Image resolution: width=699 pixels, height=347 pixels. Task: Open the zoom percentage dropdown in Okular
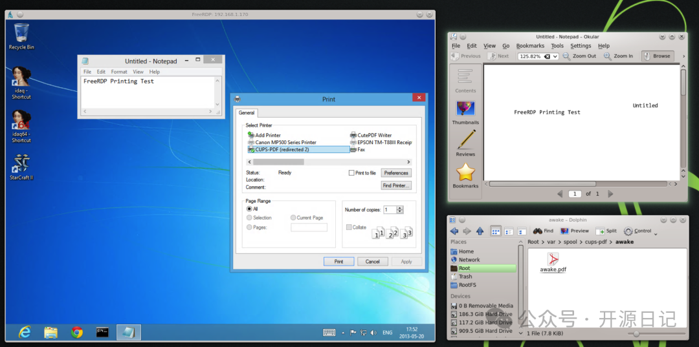(555, 56)
